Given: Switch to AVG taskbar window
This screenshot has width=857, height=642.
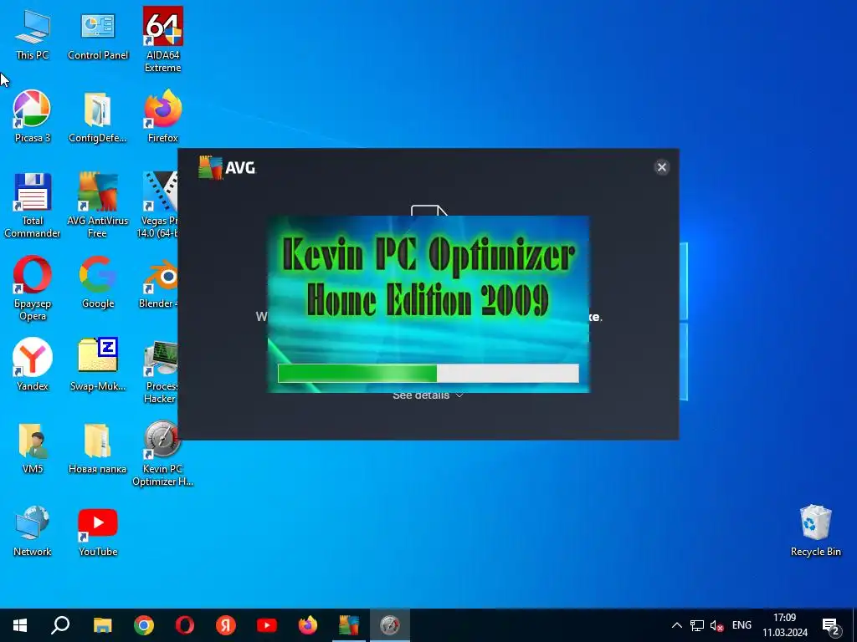Looking at the screenshot, I should [x=349, y=625].
